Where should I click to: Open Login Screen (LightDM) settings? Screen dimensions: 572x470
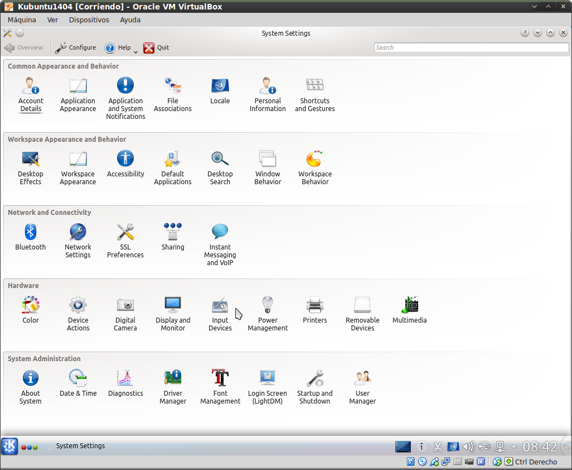268,386
